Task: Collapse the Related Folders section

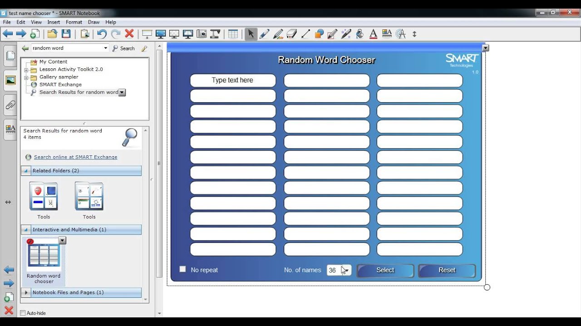Action: click(x=26, y=171)
